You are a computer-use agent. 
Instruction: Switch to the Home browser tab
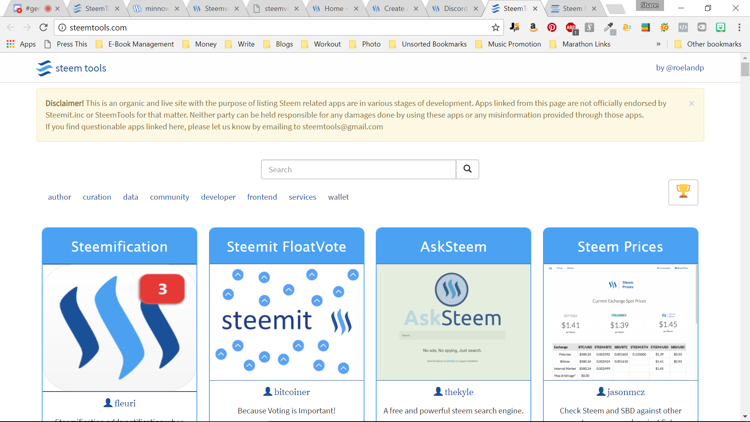pos(335,9)
